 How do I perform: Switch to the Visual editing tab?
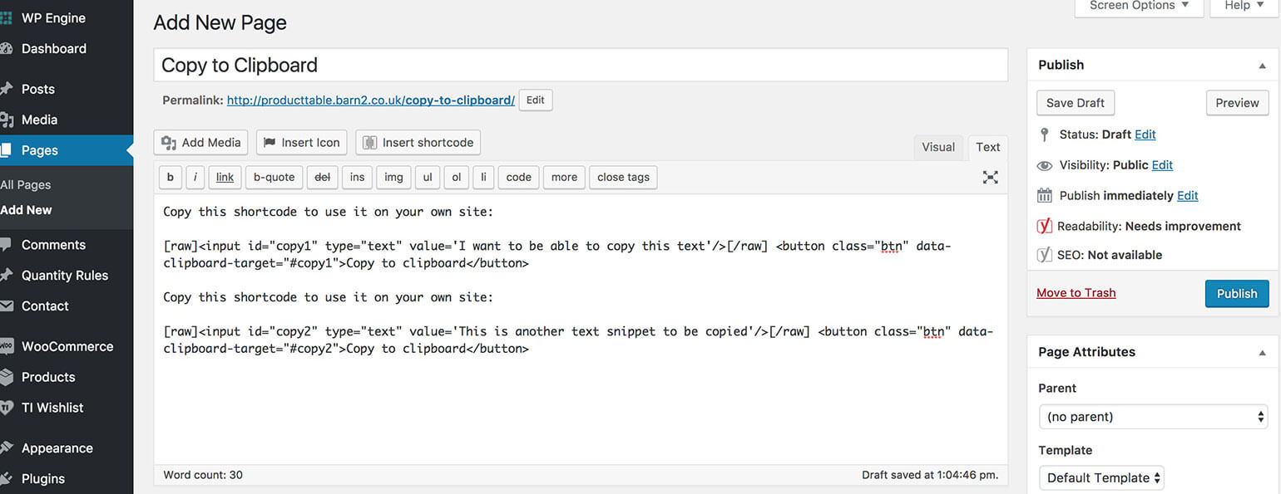pyautogui.click(x=937, y=147)
